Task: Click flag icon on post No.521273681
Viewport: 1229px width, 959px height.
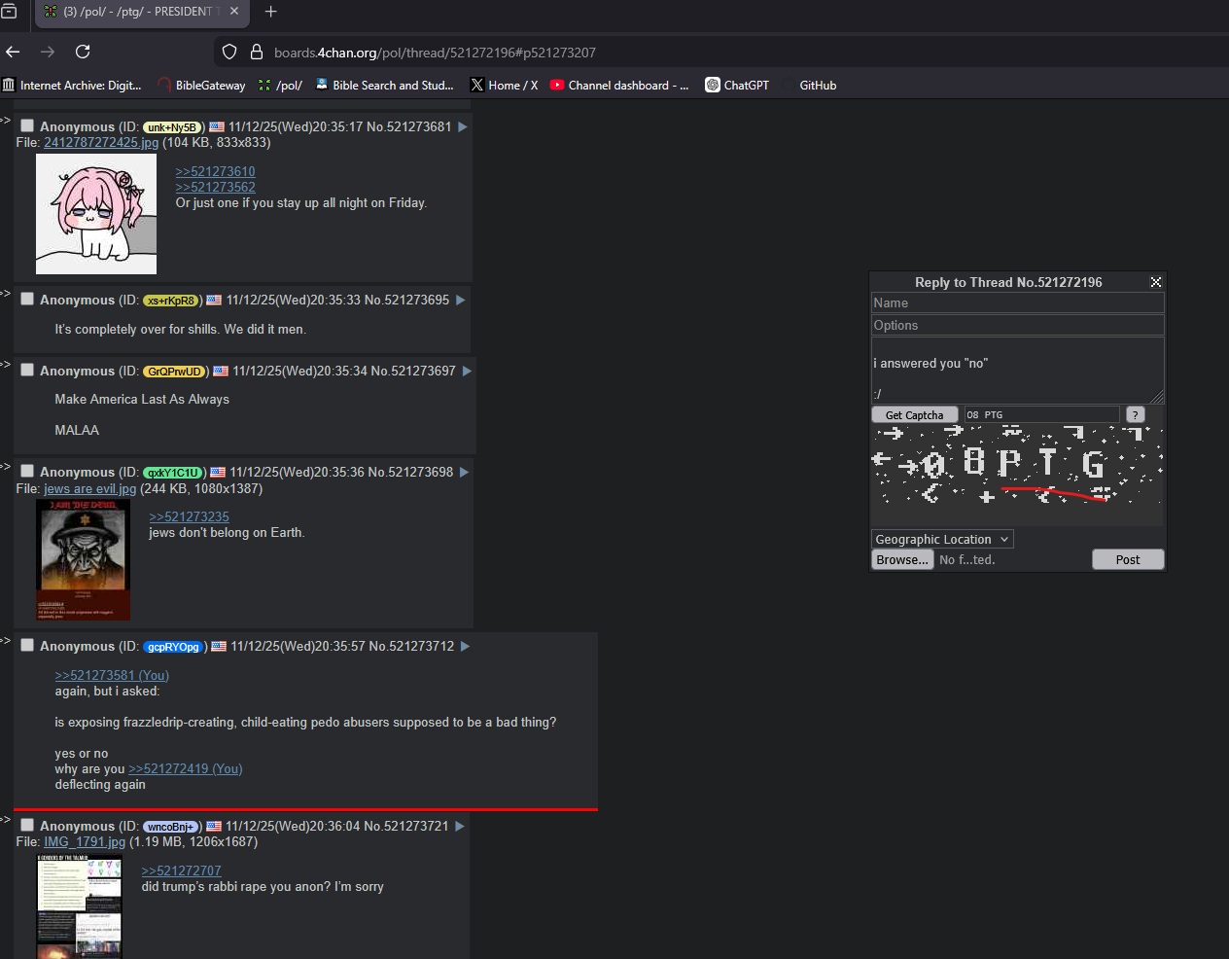Action: [217, 126]
